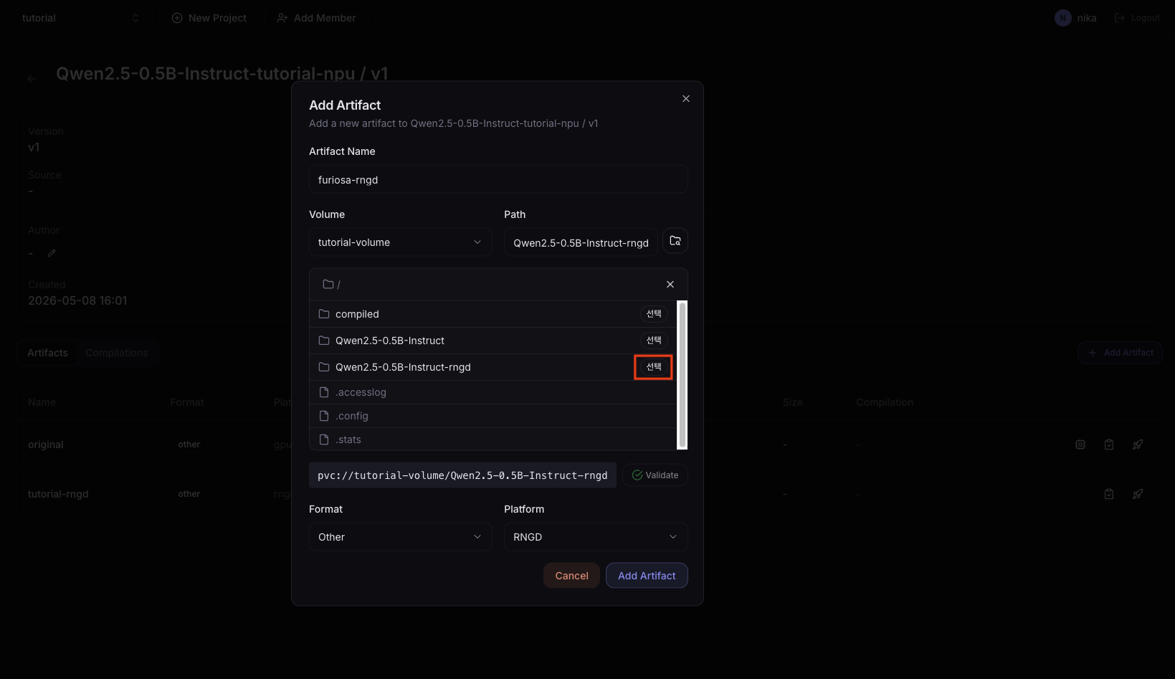Click the Logout button
Screen dimensions: 1175x679
(1138, 18)
